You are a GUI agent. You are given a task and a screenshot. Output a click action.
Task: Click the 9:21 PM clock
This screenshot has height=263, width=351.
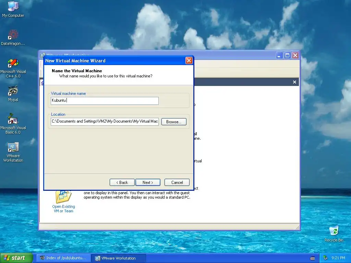(338, 258)
